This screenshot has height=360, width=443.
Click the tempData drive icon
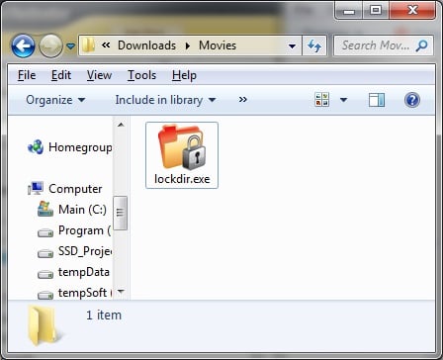(45, 274)
